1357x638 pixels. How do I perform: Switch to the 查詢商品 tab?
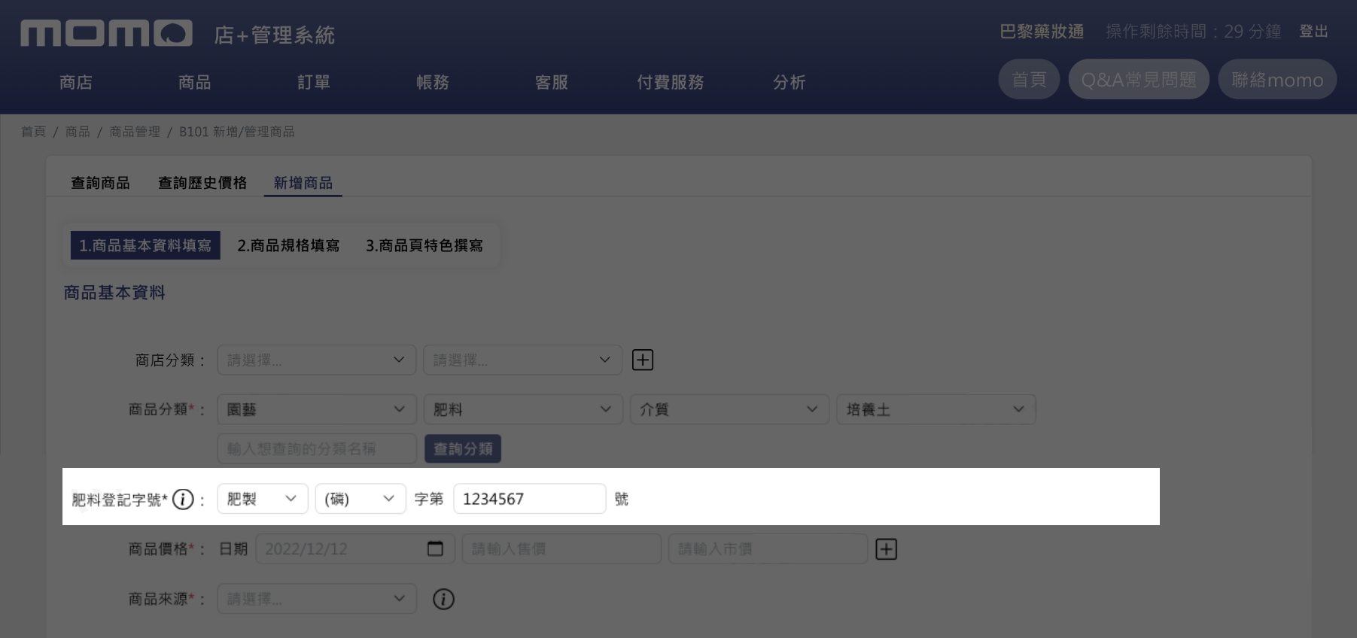(100, 183)
